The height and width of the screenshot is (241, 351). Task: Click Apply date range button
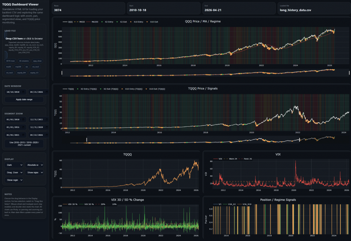coord(25,99)
